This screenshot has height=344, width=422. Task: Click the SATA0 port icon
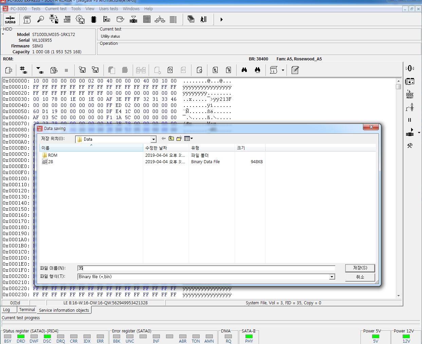click(x=10, y=20)
